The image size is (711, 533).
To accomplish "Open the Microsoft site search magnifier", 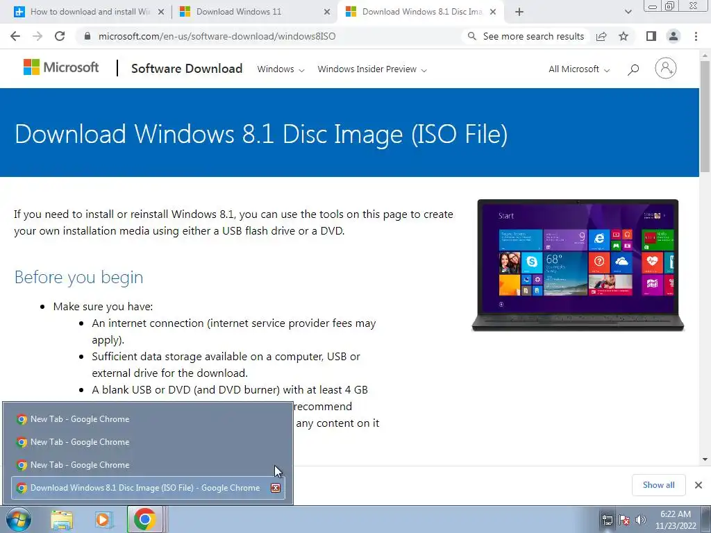I will pyautogui.click(x=633, y=69).
